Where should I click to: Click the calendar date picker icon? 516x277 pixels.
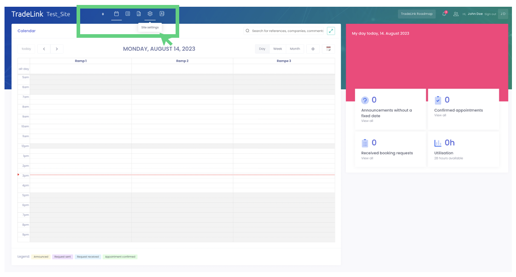coord(328,49)
